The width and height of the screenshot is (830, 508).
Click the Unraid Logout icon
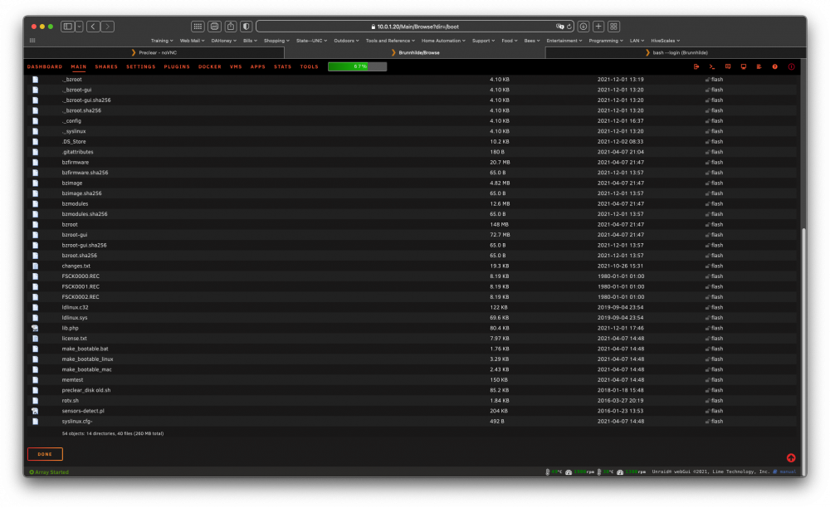coord(696,66)
